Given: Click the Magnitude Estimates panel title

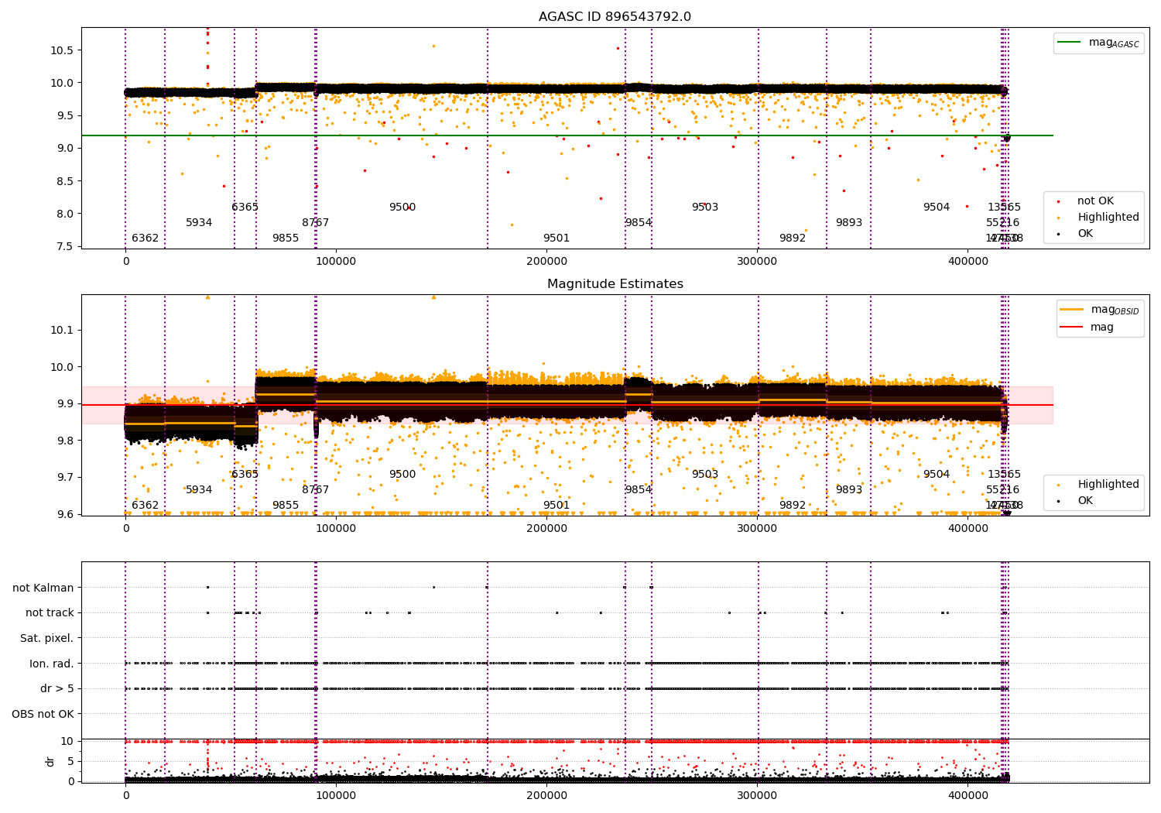Looking at the screenshot, I should (x=615, y=284).
